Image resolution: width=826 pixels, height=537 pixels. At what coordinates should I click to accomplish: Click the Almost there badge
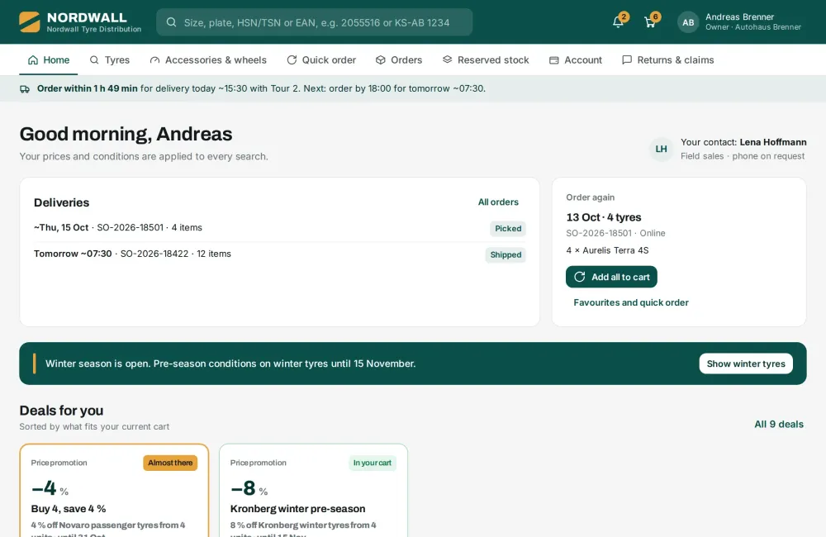170,463
